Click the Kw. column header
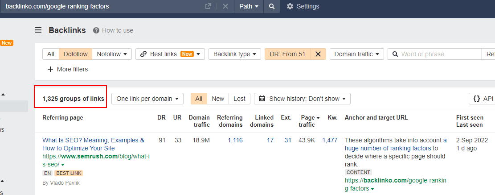This screenshot has width=495, height=195. click(x=332, y=117)
